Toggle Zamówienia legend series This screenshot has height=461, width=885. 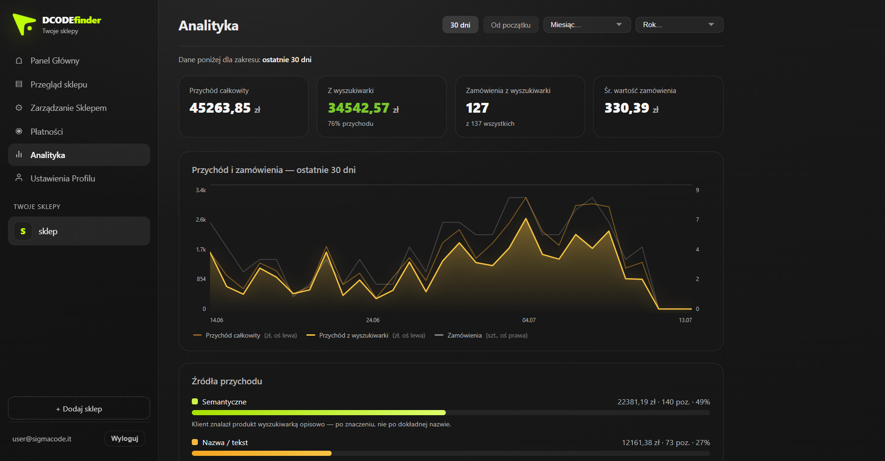(x=481, y=335)
